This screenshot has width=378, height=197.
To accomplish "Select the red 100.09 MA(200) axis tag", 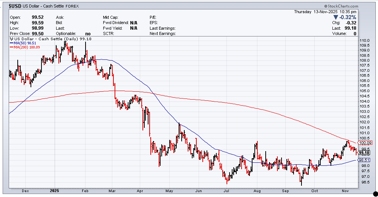I will click(366, 143).
